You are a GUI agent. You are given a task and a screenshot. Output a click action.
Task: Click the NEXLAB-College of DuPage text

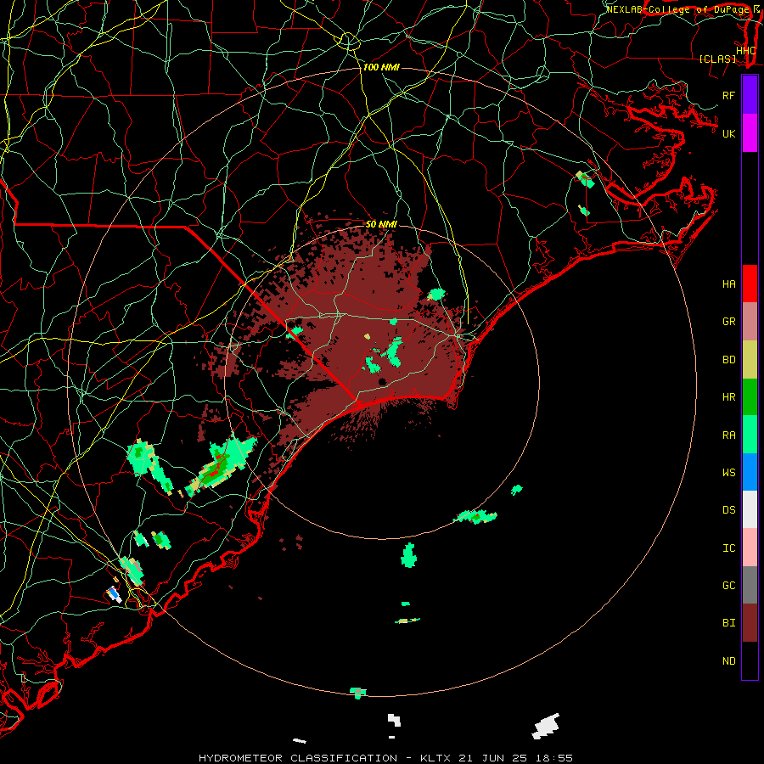pos(677,9)
